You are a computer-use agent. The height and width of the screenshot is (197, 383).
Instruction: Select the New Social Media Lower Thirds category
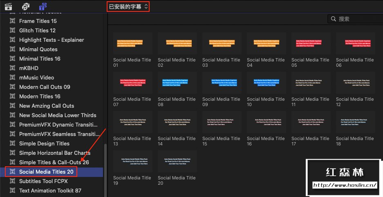[x=58, y=115]
